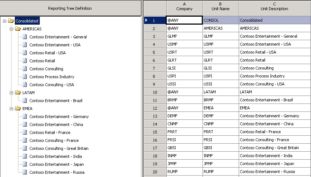The image size is (311, 177).
Task: Click USMF in the Unit Name column
Action: point(221,44)
